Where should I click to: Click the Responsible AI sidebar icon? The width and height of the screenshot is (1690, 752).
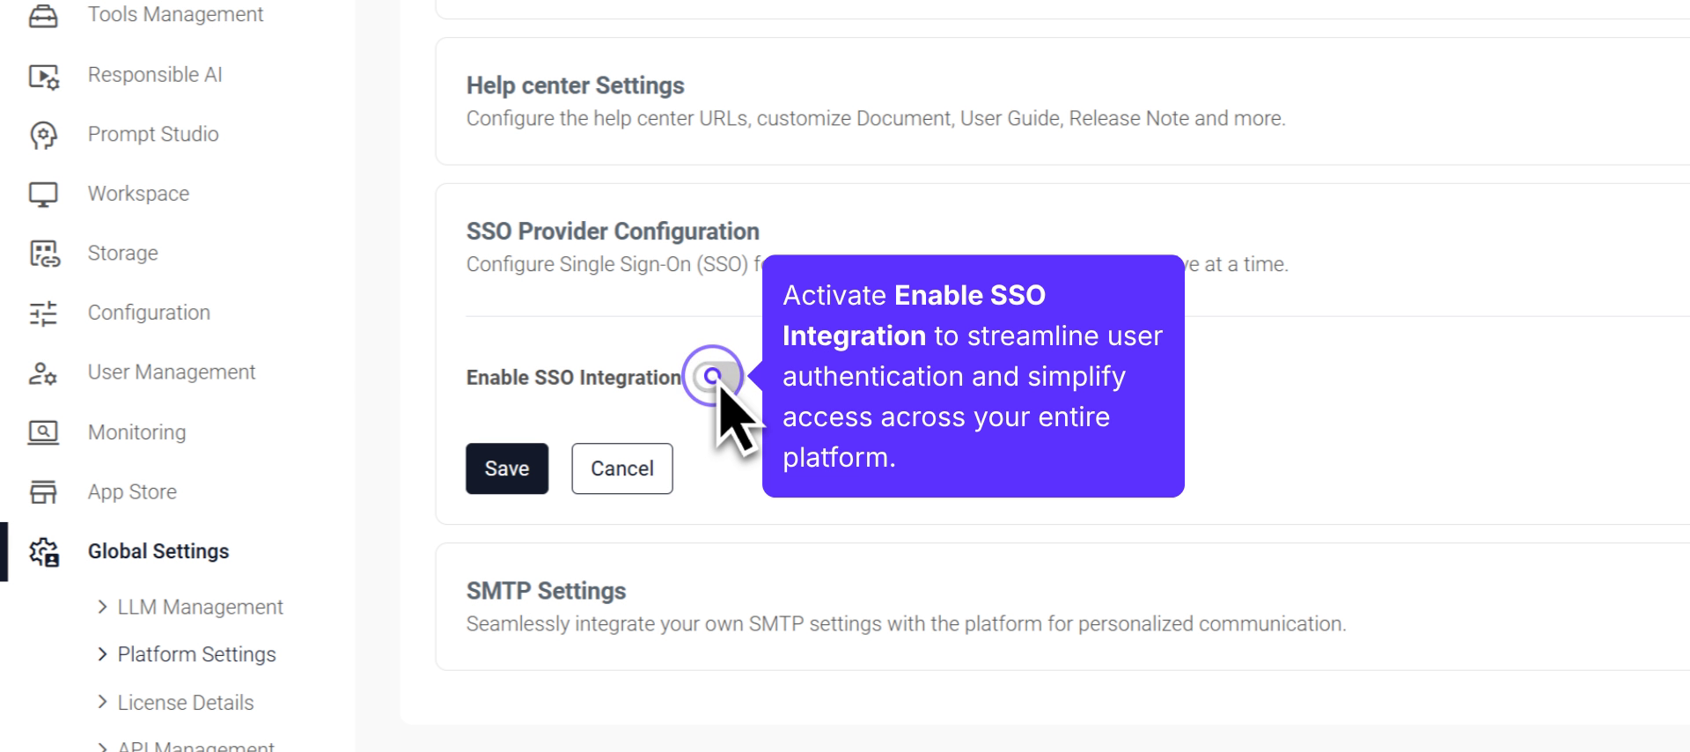click(x=43, y=76)
